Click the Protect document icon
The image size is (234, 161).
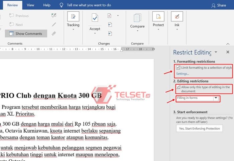pos(158,16)
